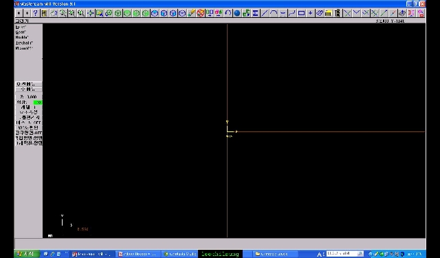This screenshot has height=258, width=440.
Task: Toggle the 마스크 OFF setting
Action: click(x=29, y=122)
